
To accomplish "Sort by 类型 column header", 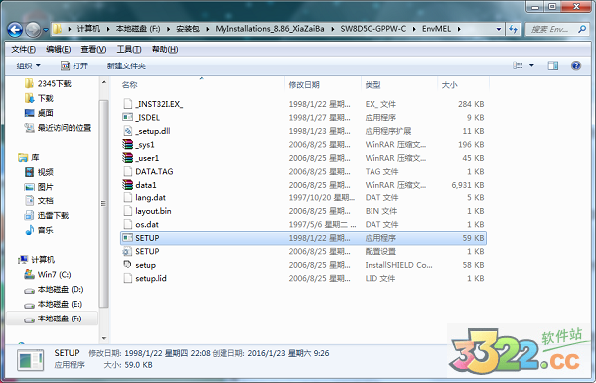I will 372,85.
